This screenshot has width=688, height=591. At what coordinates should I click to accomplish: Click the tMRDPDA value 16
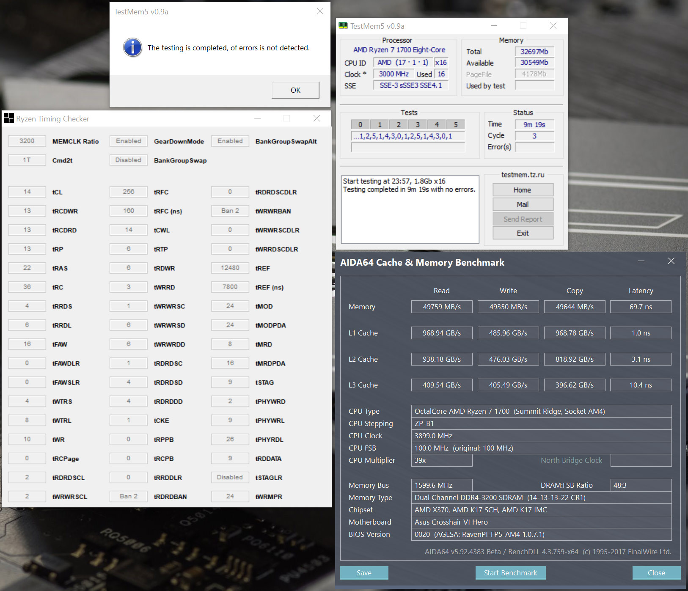point(230,363)
